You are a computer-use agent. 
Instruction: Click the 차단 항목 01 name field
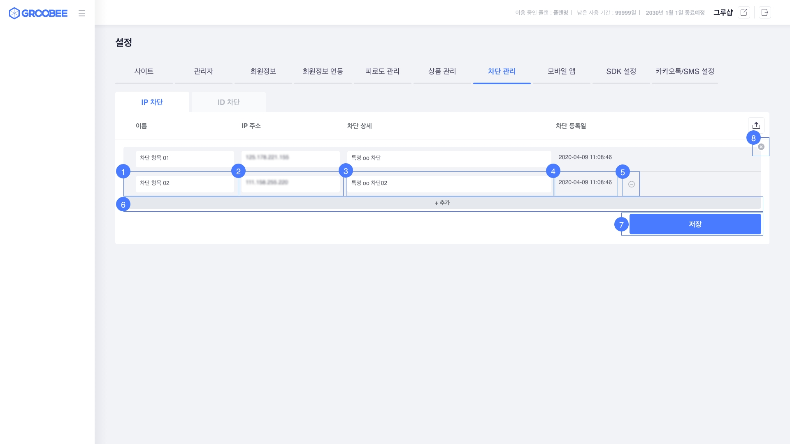(185, 158)
